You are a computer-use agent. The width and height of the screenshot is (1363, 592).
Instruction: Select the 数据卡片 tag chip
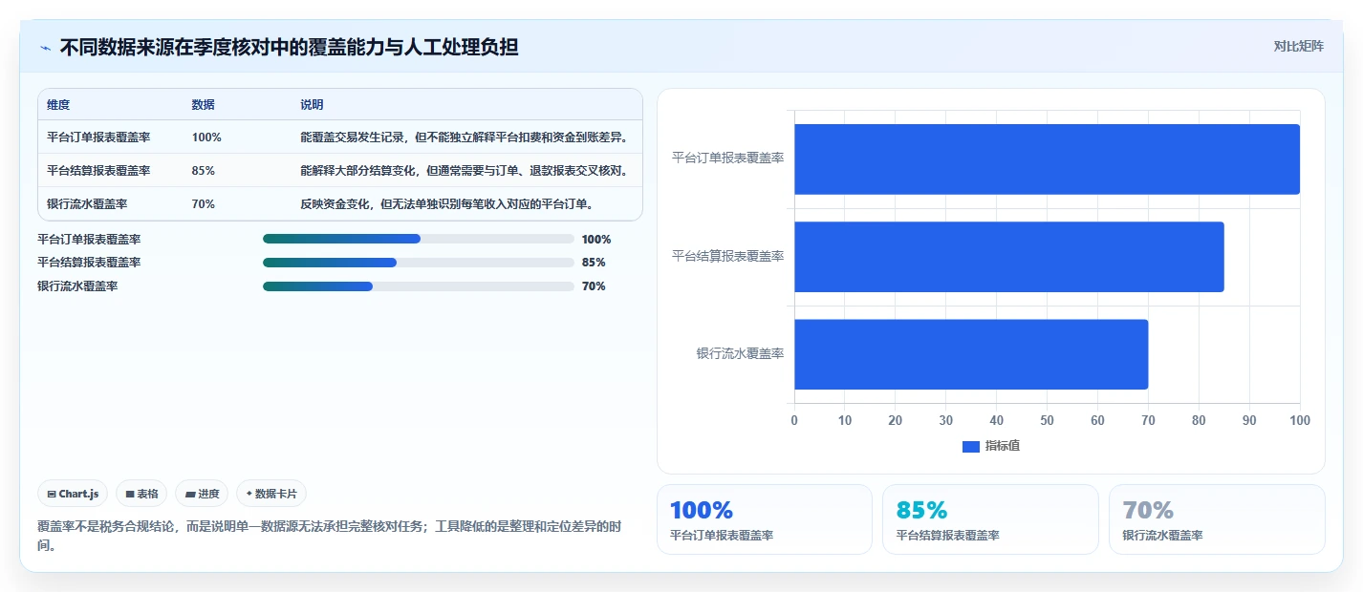click(271, 494)
